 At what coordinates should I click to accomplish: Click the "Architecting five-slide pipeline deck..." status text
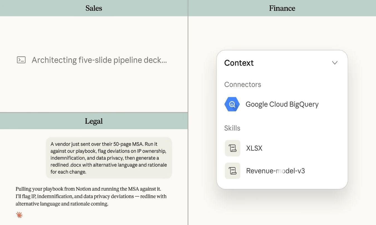(99, 60)
